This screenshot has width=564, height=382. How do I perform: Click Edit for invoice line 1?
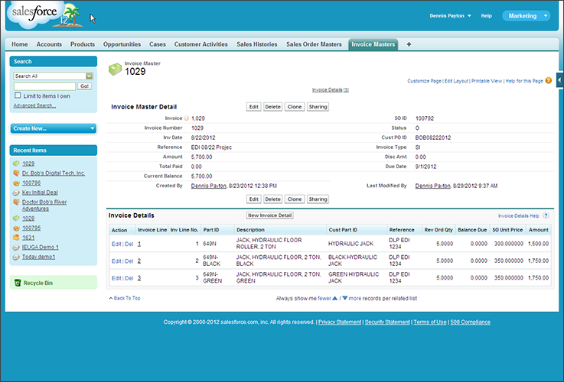point(116,244)
